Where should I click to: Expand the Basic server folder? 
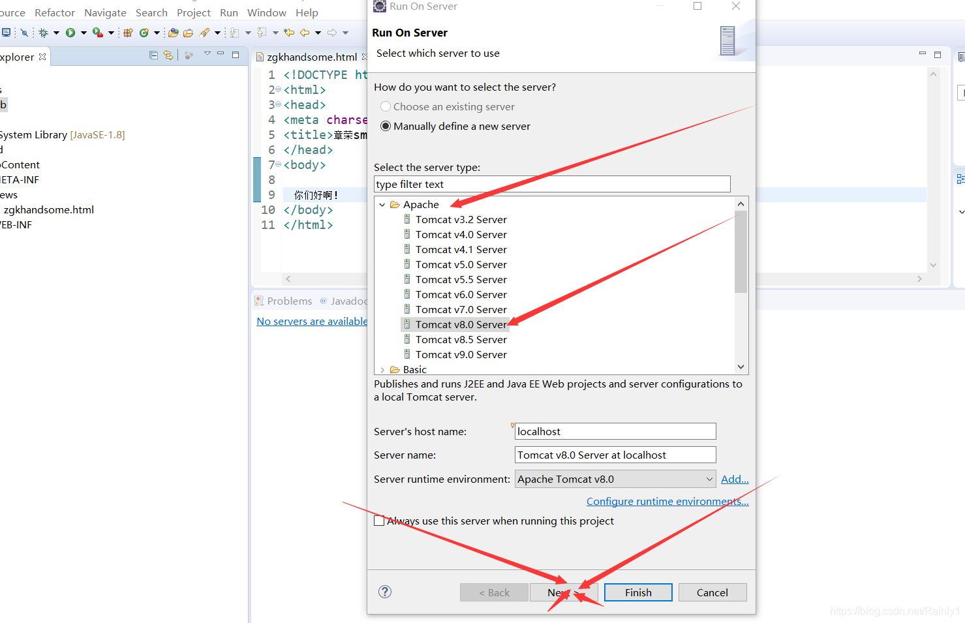pyautogui.click(x=382, y=370)
